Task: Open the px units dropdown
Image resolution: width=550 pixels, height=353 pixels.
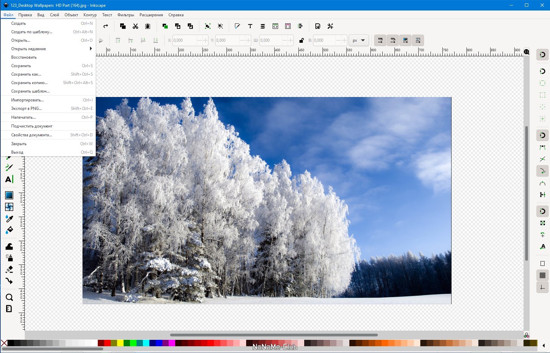Action: click(x=359, y=40)
